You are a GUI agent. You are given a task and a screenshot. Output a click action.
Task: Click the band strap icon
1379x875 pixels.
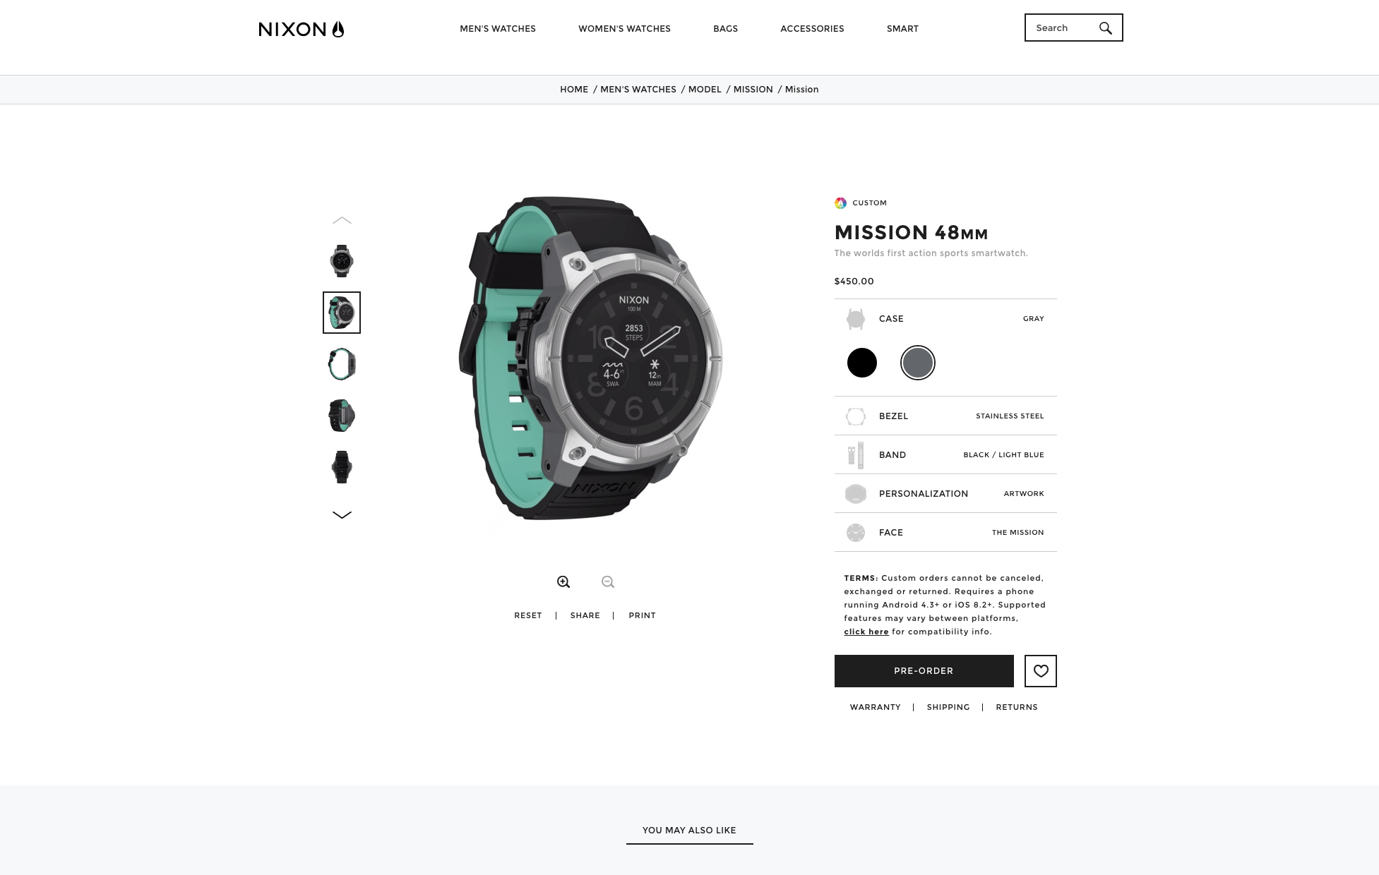(855, 455)
